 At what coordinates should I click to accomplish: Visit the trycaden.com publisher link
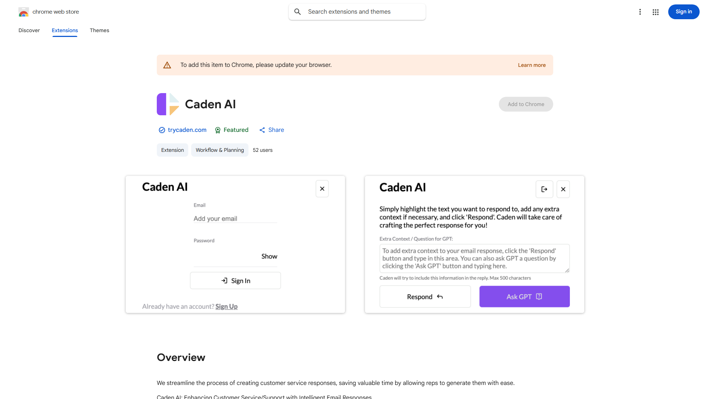coord(187,130)
